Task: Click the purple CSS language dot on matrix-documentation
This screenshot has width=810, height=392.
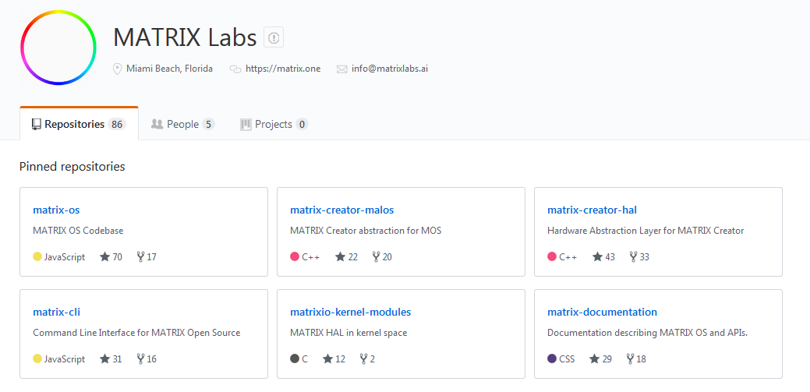Action: pos(552,359)
